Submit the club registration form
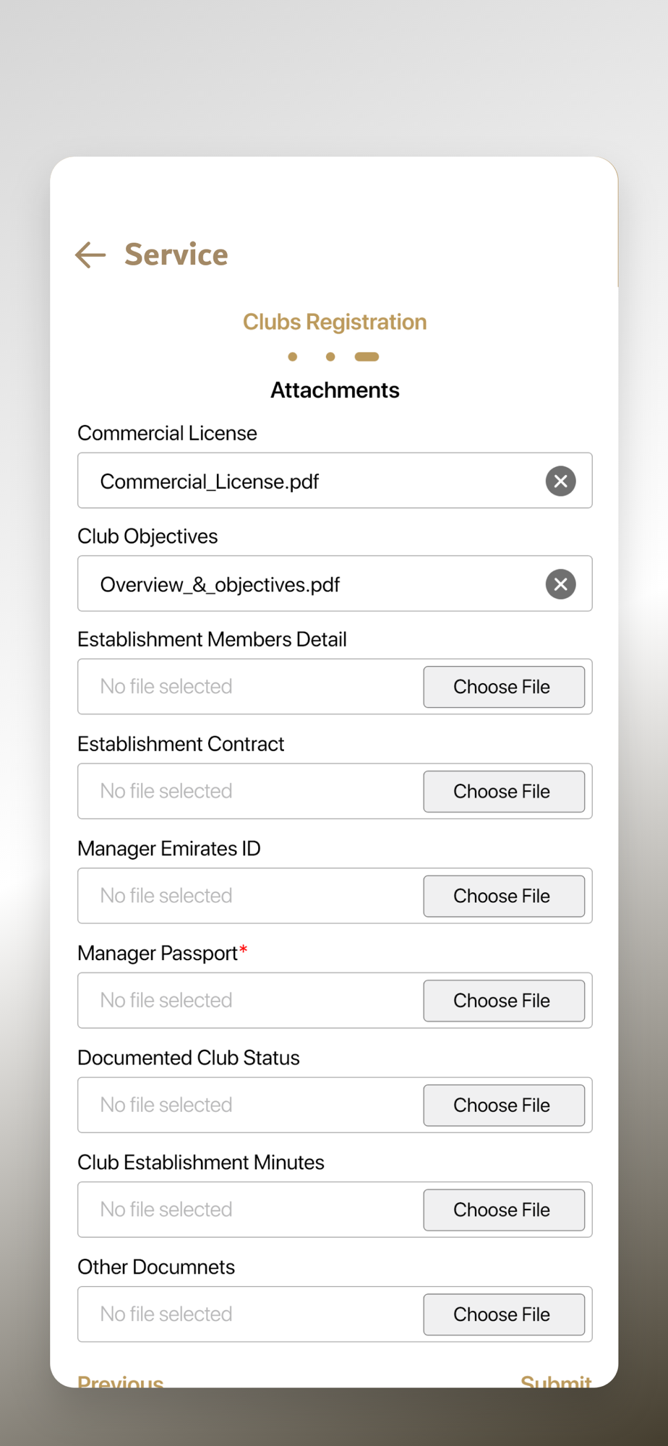 pyautogui.click(x=556, y=1381)
